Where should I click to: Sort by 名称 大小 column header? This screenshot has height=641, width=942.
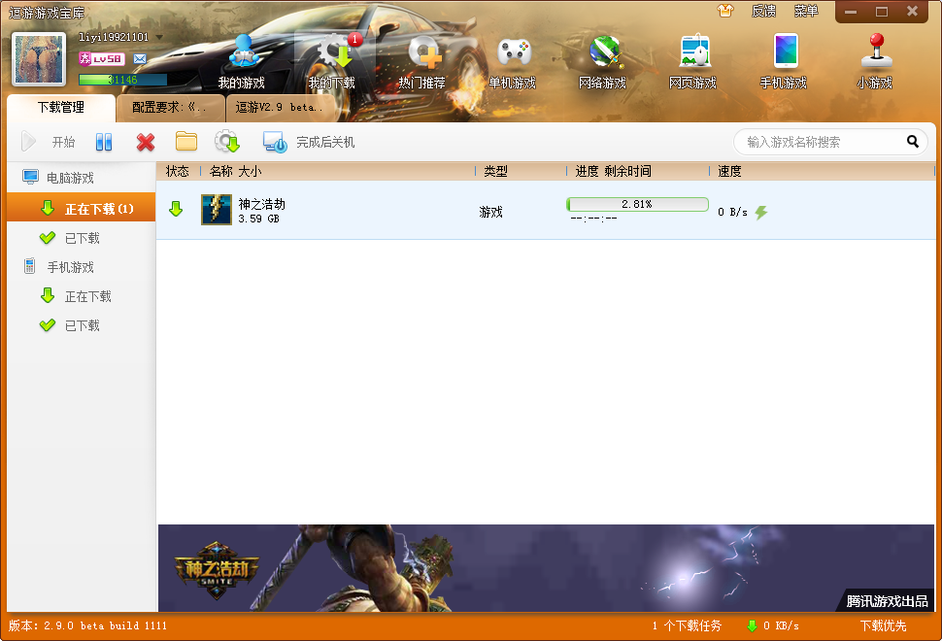tap(338, 171)
